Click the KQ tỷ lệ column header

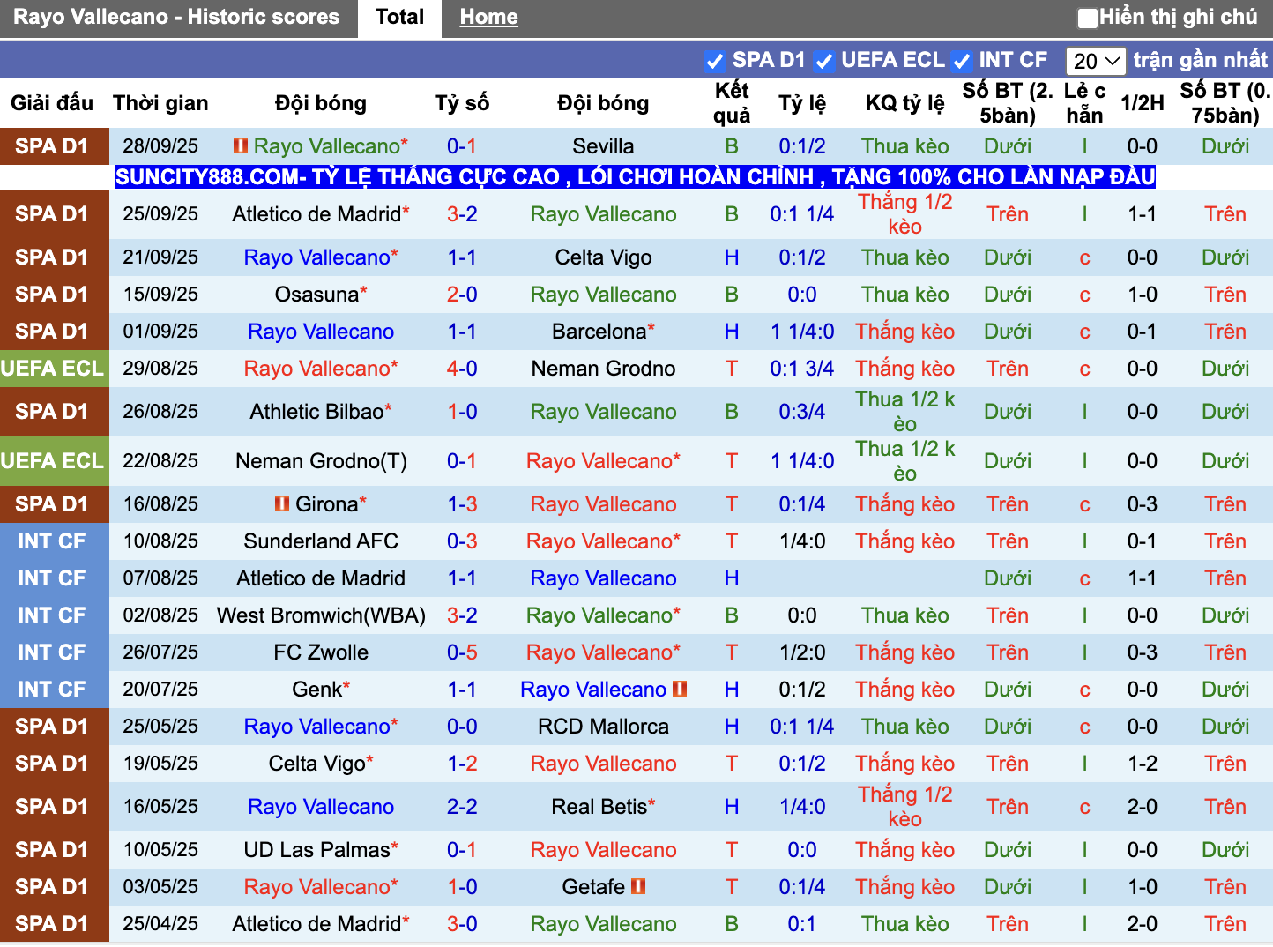pyautogui.click(x=904, y=103)
